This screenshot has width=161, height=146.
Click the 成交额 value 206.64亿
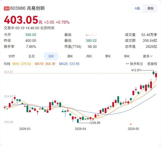(150, 41)
